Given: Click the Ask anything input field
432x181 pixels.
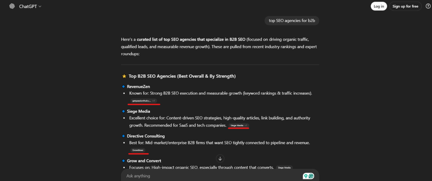Looking at the screenshot, I should [211, 176].
